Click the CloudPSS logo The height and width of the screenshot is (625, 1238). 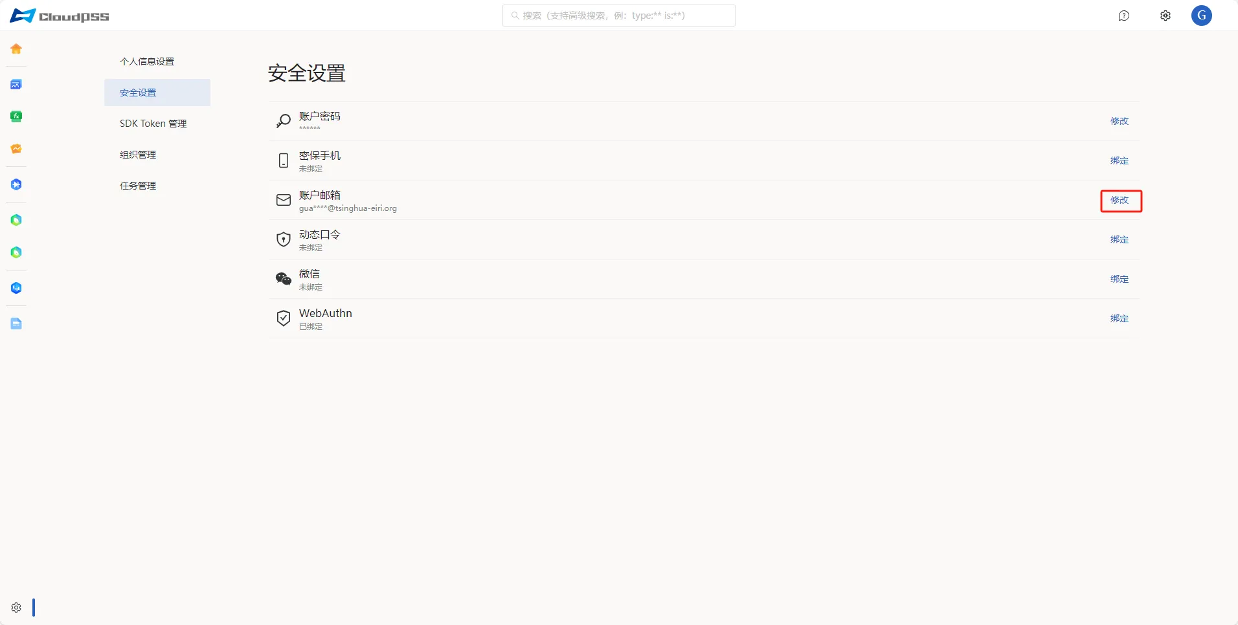click(60, 16)
